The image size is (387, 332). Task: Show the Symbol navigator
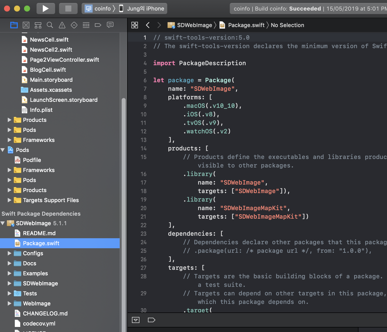(x=38, y=25)
